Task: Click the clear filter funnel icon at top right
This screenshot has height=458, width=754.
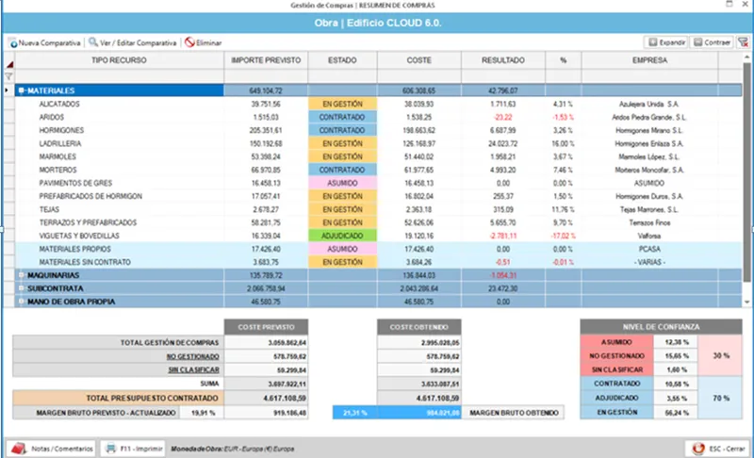Action: tap(743, 42)
